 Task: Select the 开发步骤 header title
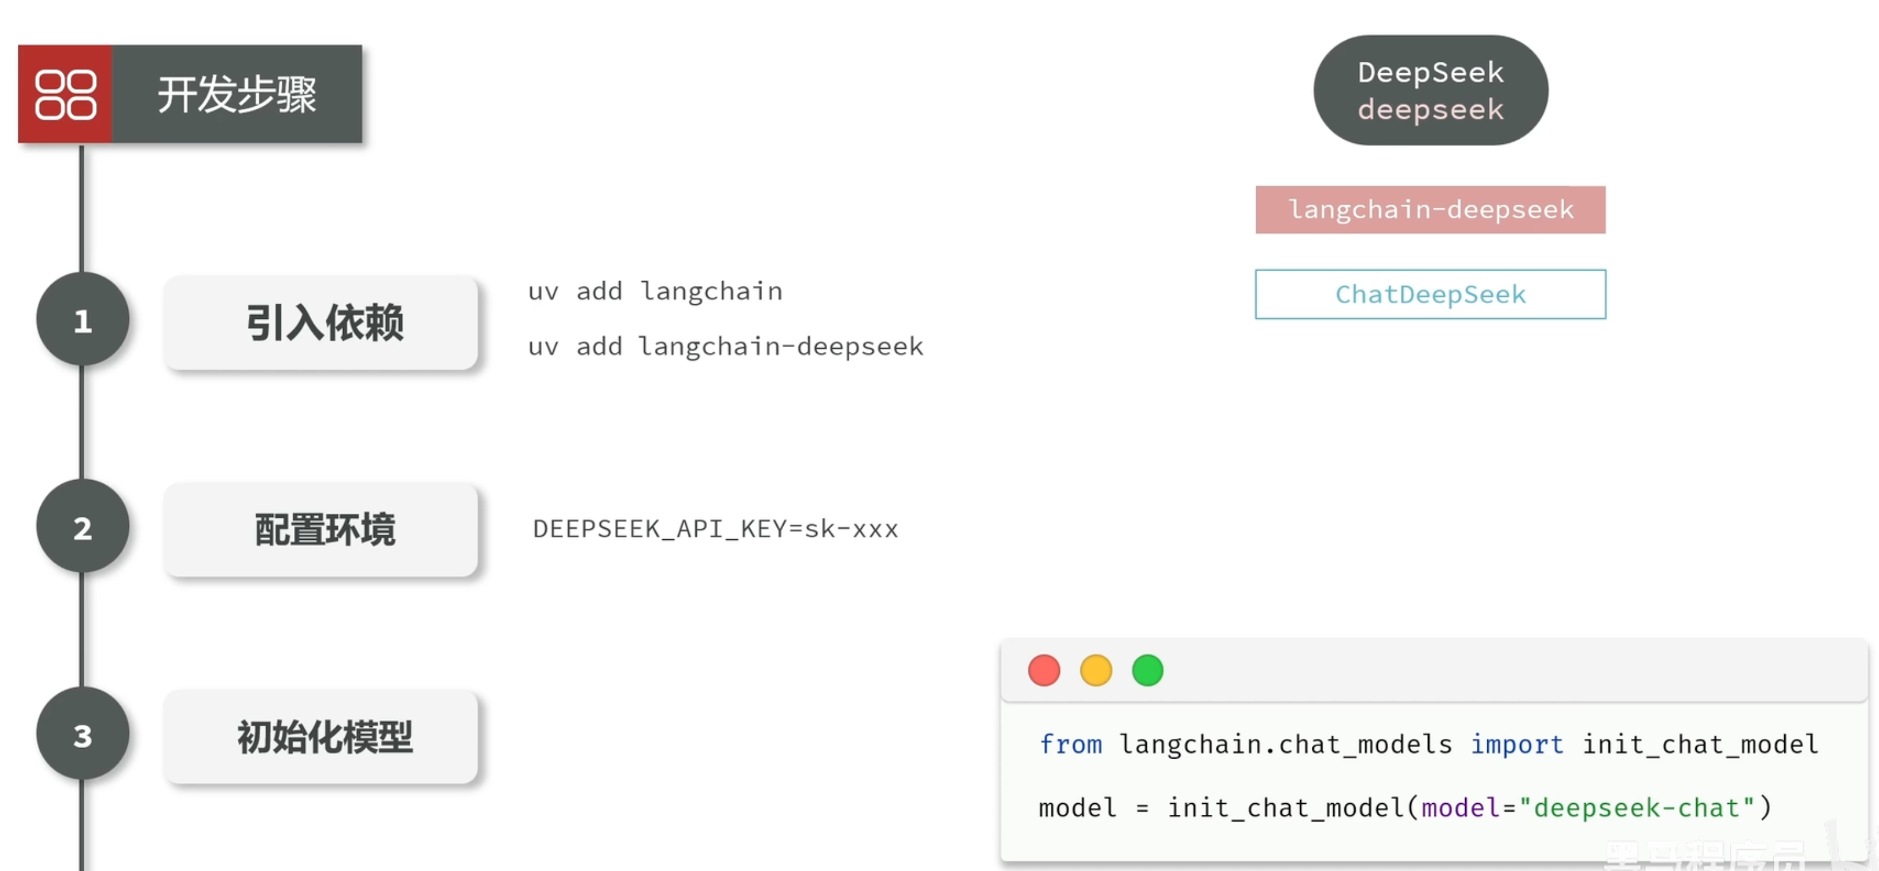click(237, 94)
